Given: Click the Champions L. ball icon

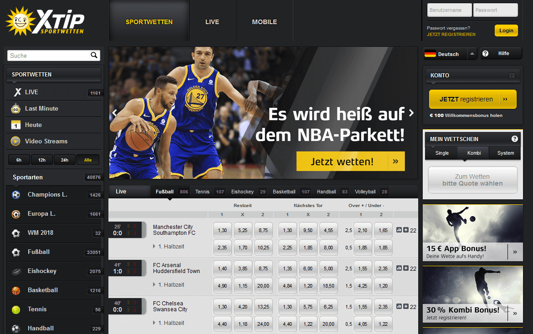Looking at the screenshot, I should (x=16, y=195).
